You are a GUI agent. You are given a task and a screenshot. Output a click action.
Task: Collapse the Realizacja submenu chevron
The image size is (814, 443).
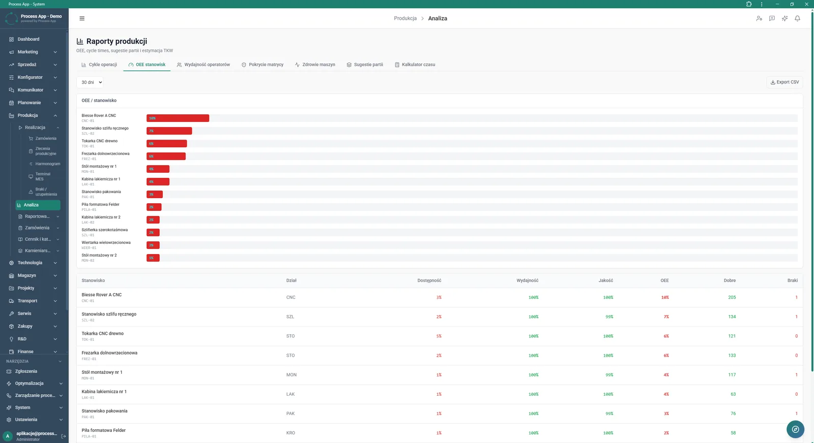point(57,128)
